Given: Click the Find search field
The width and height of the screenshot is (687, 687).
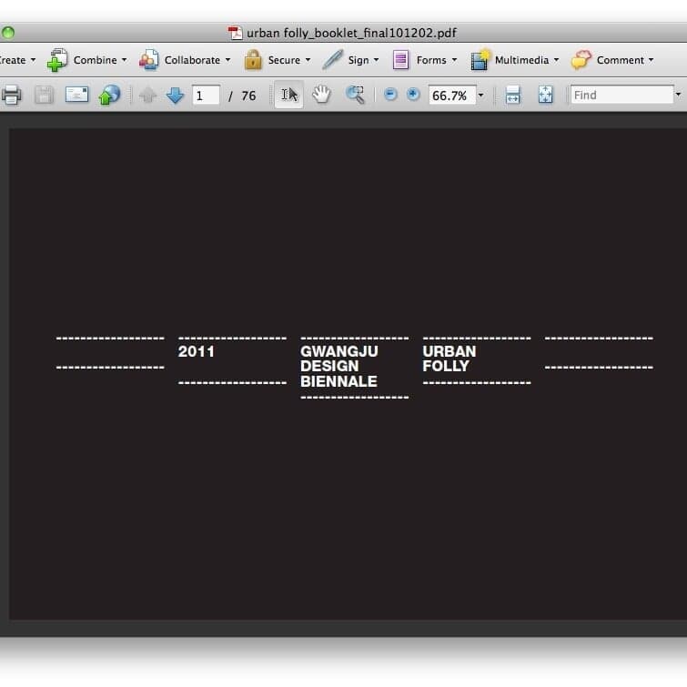Looking at the screenshot, I should tap(621, 95).
